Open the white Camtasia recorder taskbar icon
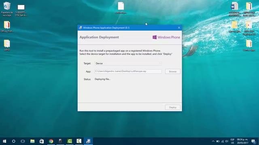 [x=79, y=141]
